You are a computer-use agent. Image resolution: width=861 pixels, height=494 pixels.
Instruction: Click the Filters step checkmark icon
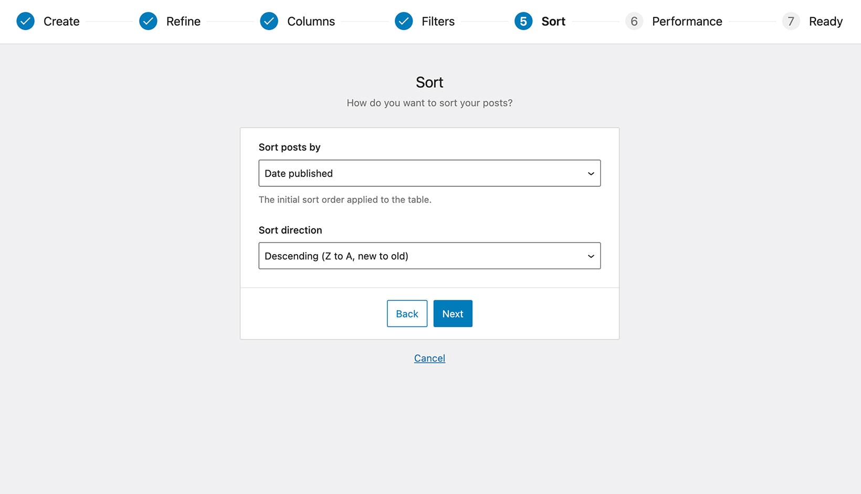pyautogui.click(x=404, y=22)
